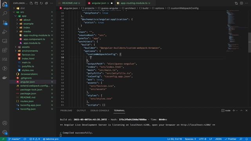Image resolution: width=251 pixels, height=141 pixels.
Task: Open the Source Control view
Action: [5, 23]
